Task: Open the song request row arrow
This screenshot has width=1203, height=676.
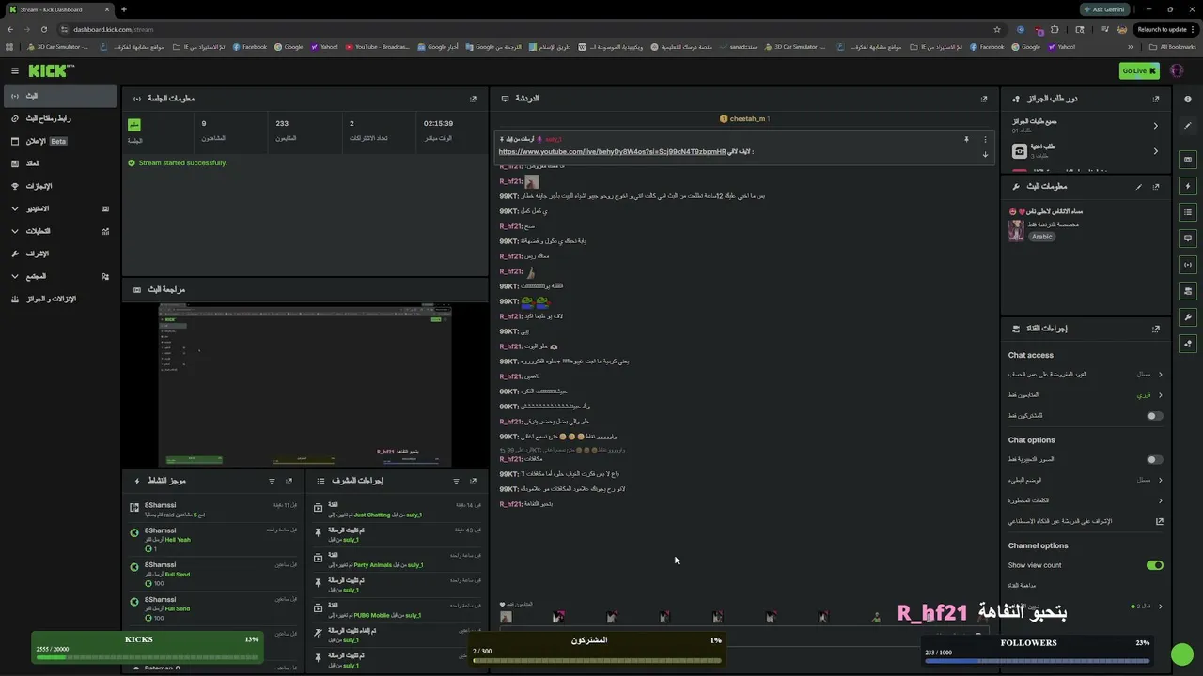Action: pos(1156,150)
